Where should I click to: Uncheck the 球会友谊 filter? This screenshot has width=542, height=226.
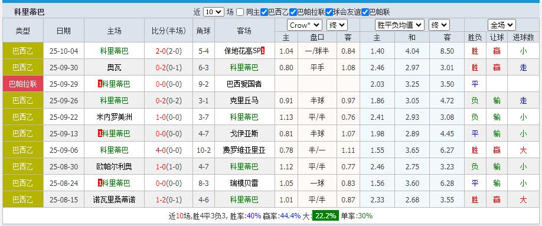click(x=329, y=12)
